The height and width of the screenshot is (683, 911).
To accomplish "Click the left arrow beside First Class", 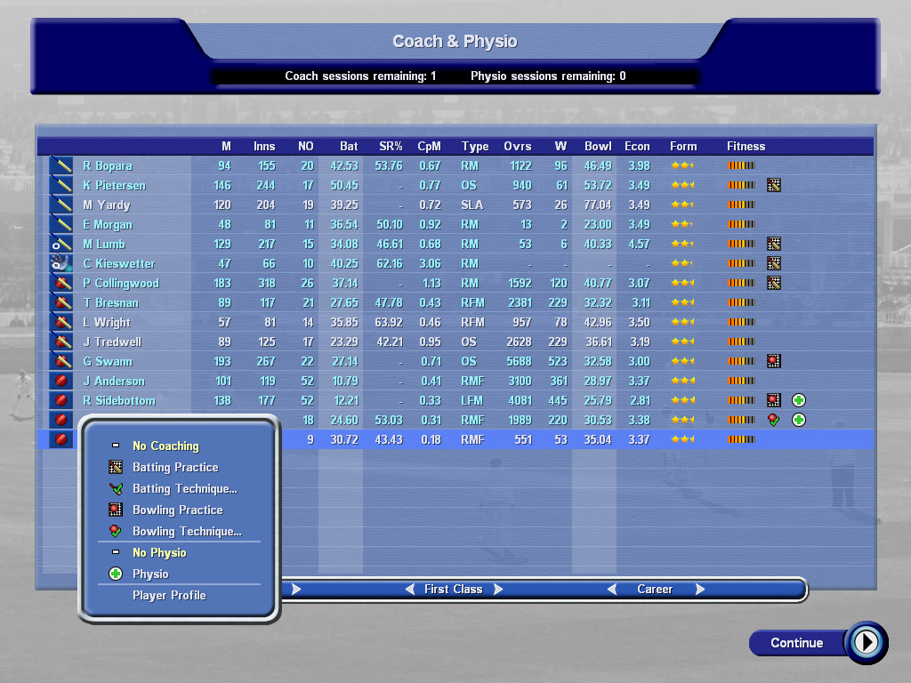I will coord(410,590).
